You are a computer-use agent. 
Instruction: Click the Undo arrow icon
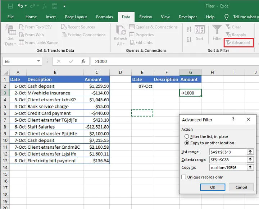pos(20,6)
